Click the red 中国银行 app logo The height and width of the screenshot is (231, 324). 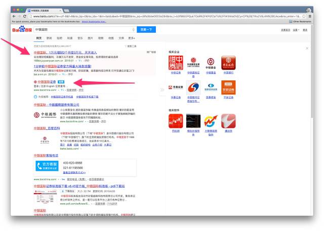(228, 63)
